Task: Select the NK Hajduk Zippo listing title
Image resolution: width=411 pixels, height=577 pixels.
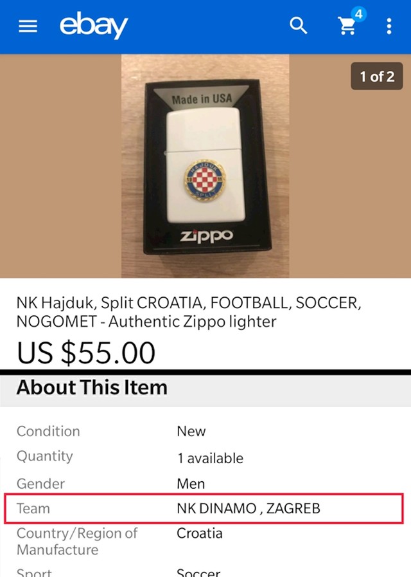Action: (189, 312)
